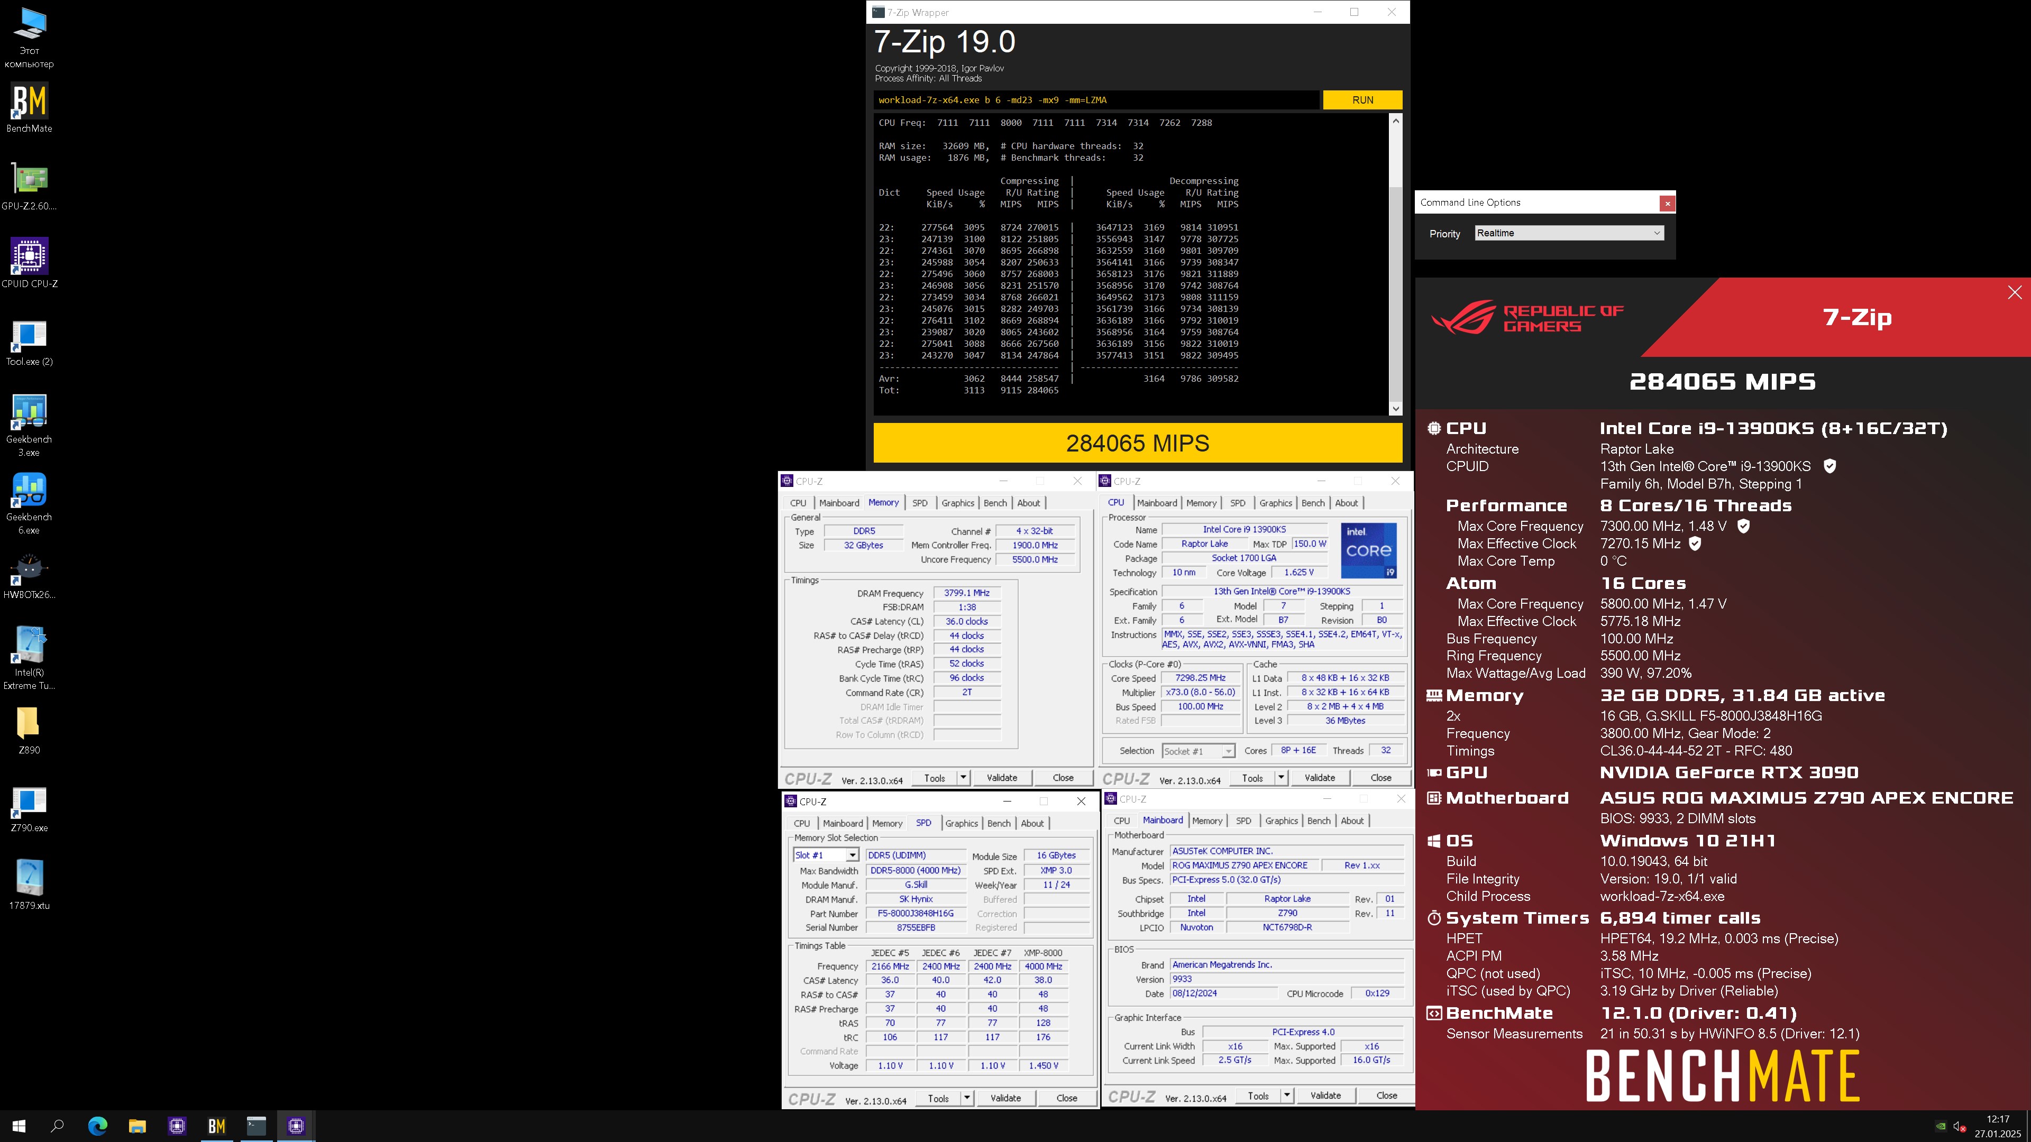
Task: Open the 17879.xtu file icon
Action: coord(29,885)
